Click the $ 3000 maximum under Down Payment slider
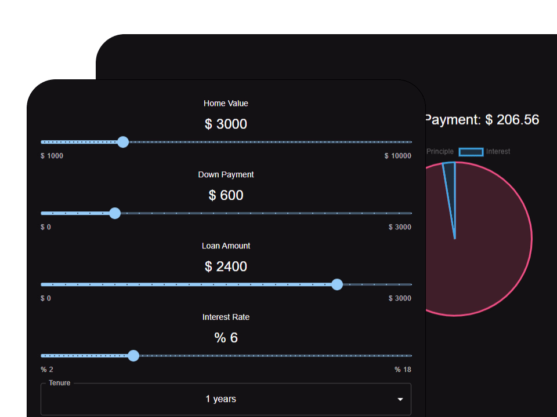The width and height of the screenshot is (557, 417). pyautogui.click(x=400, y=227)
